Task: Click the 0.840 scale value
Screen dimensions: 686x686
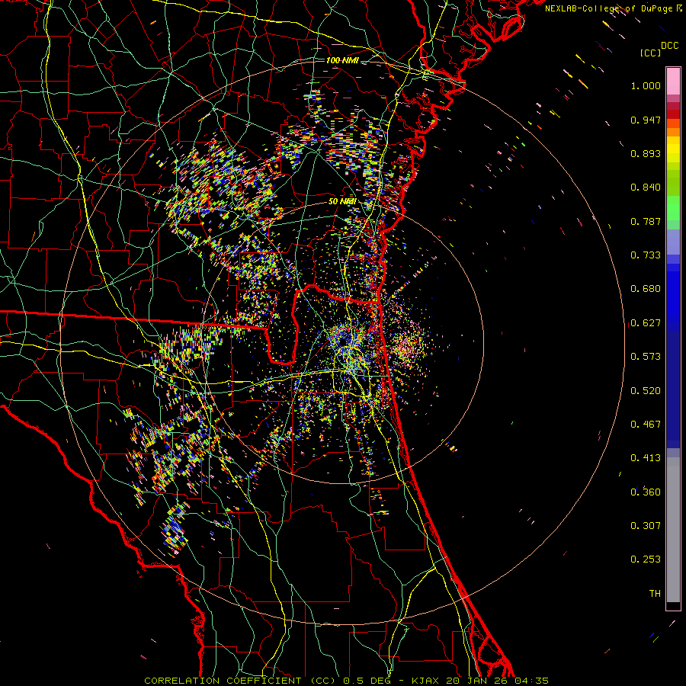Action: [646, 188]
